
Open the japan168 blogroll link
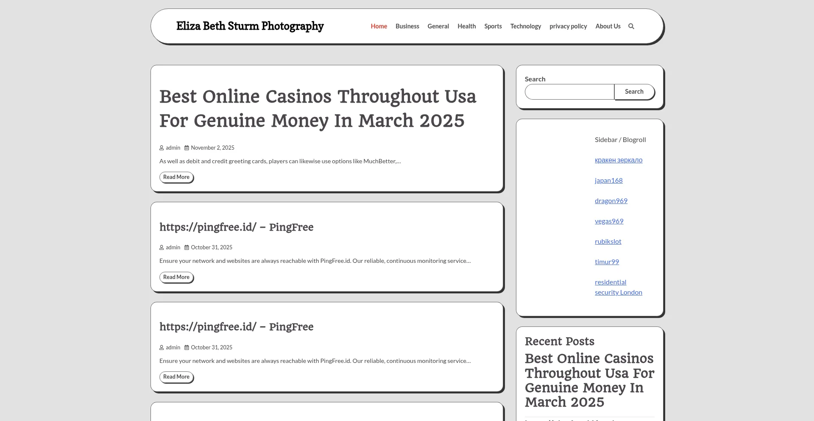pos(608,181)
